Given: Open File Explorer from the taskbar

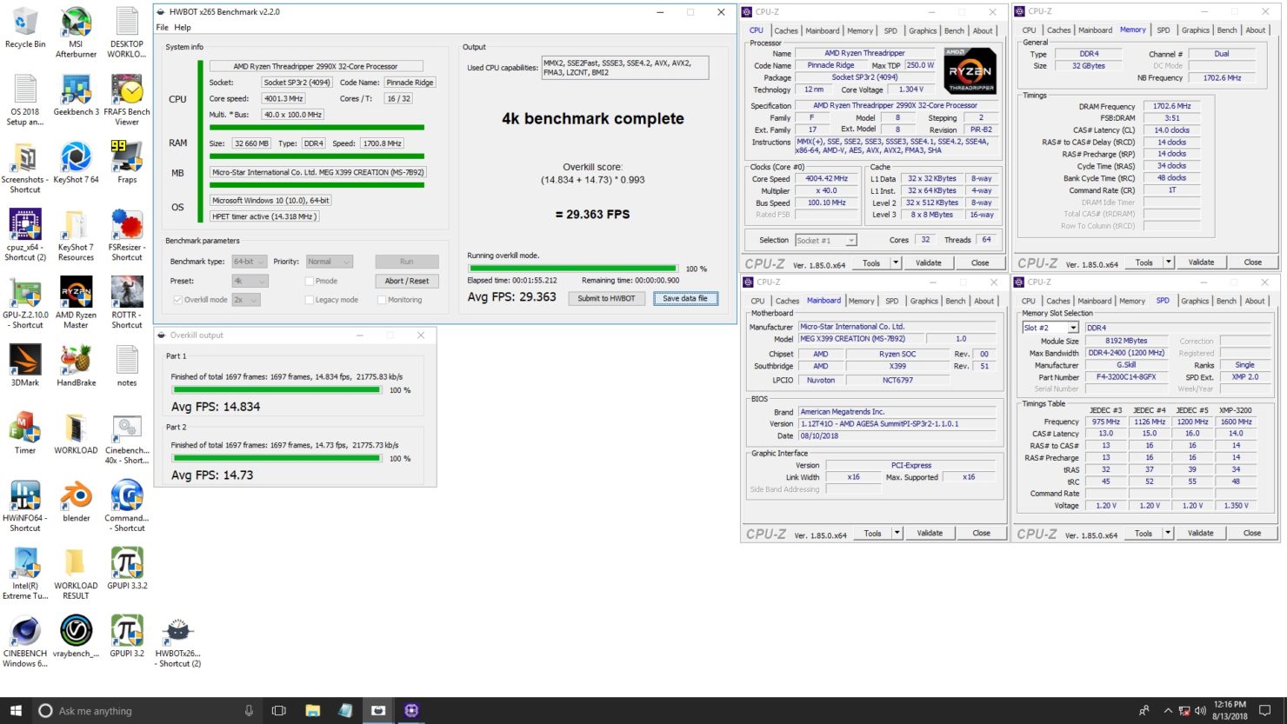Looking at the screenshot, I should click(x=312, y=710).
